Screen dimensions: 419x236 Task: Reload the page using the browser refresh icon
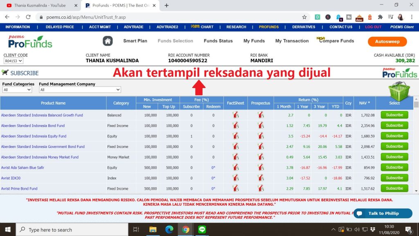click(x=28, y=17)
